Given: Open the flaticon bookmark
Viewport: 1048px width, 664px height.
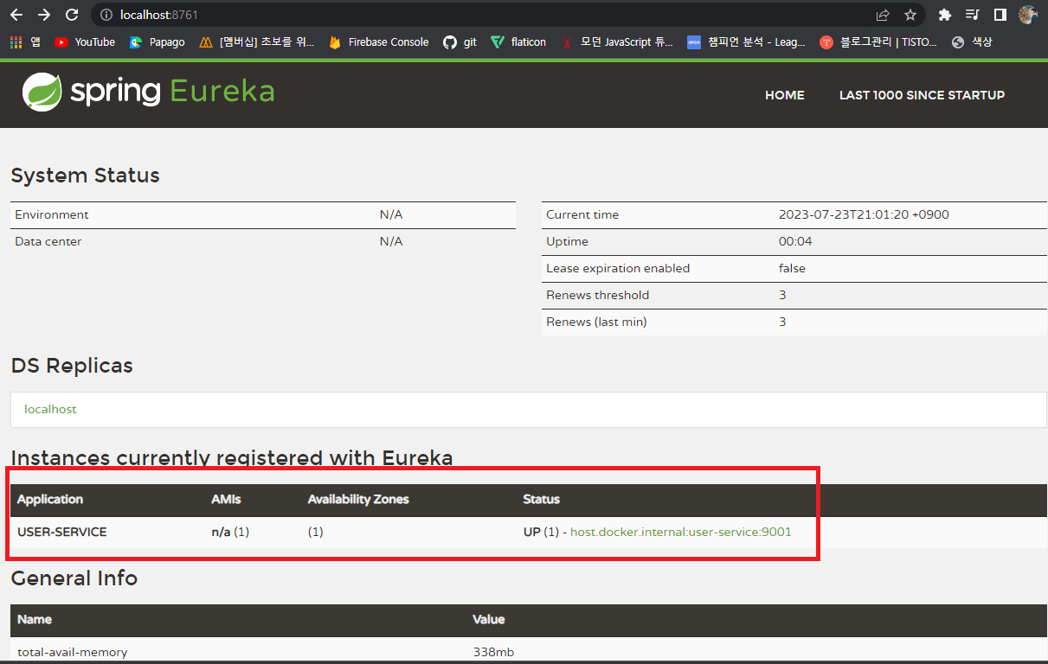Looking at the screenshot, I should 518,41.
